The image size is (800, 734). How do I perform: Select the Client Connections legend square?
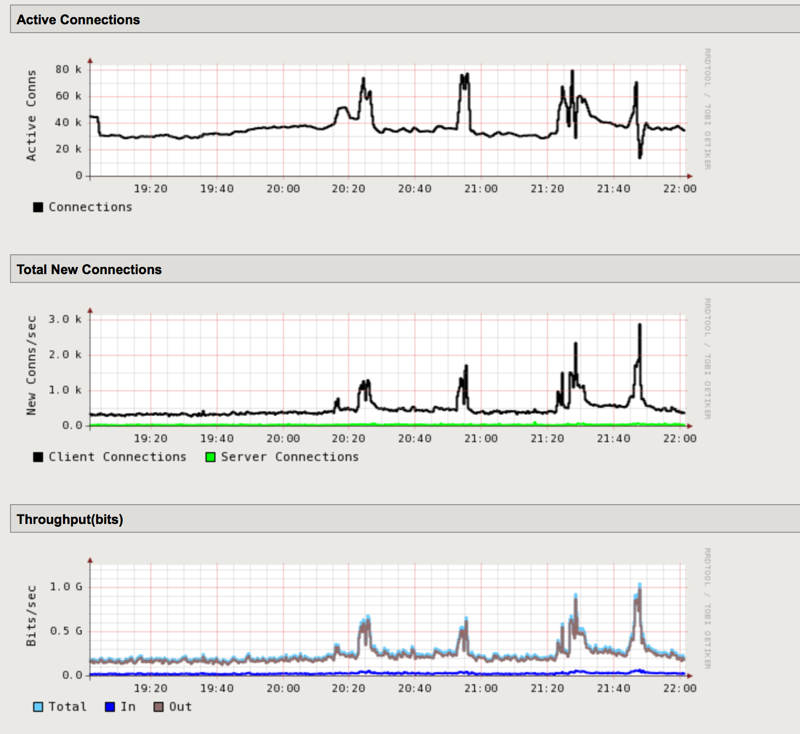pos(38,457)
